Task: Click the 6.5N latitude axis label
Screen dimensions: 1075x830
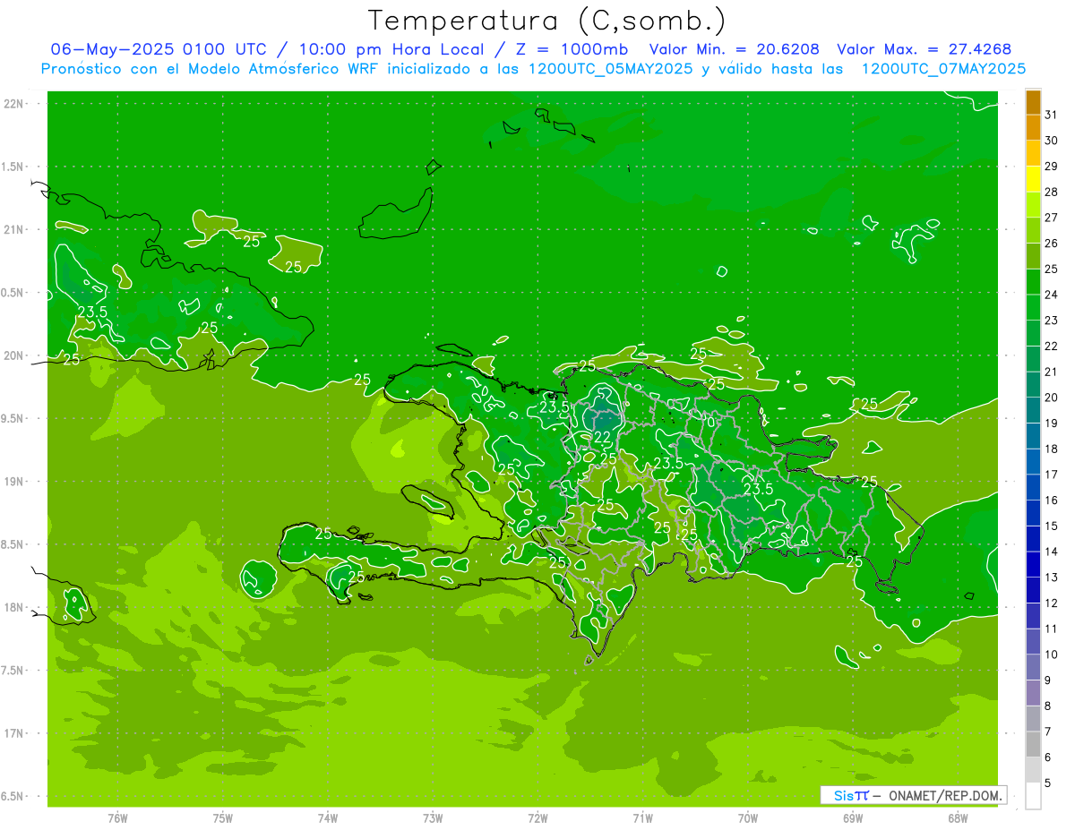Action: [x=13, y=797]
